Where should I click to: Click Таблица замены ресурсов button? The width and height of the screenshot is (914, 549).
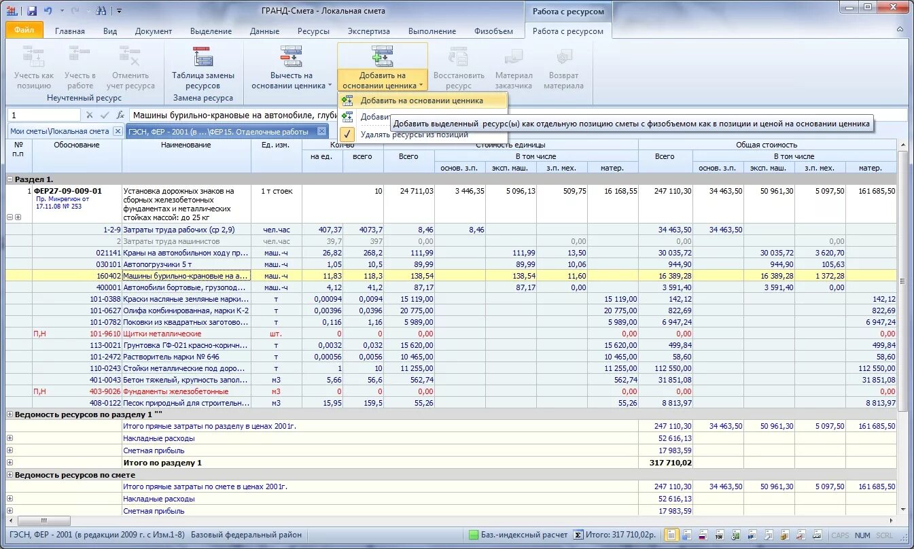[x=203, y=68]
